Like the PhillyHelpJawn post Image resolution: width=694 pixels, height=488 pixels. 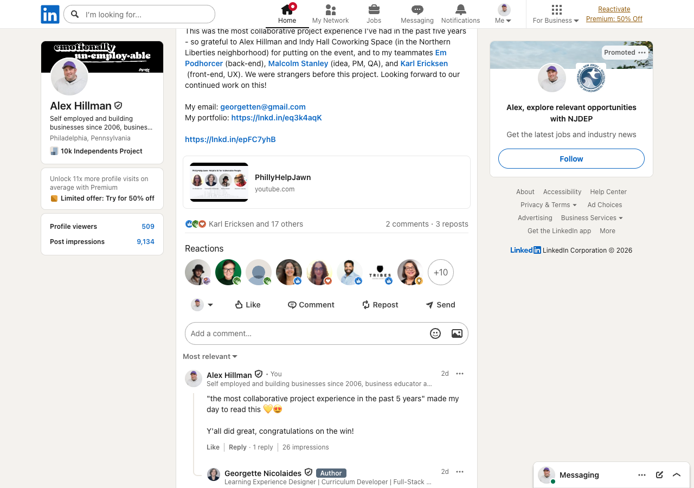247,305
